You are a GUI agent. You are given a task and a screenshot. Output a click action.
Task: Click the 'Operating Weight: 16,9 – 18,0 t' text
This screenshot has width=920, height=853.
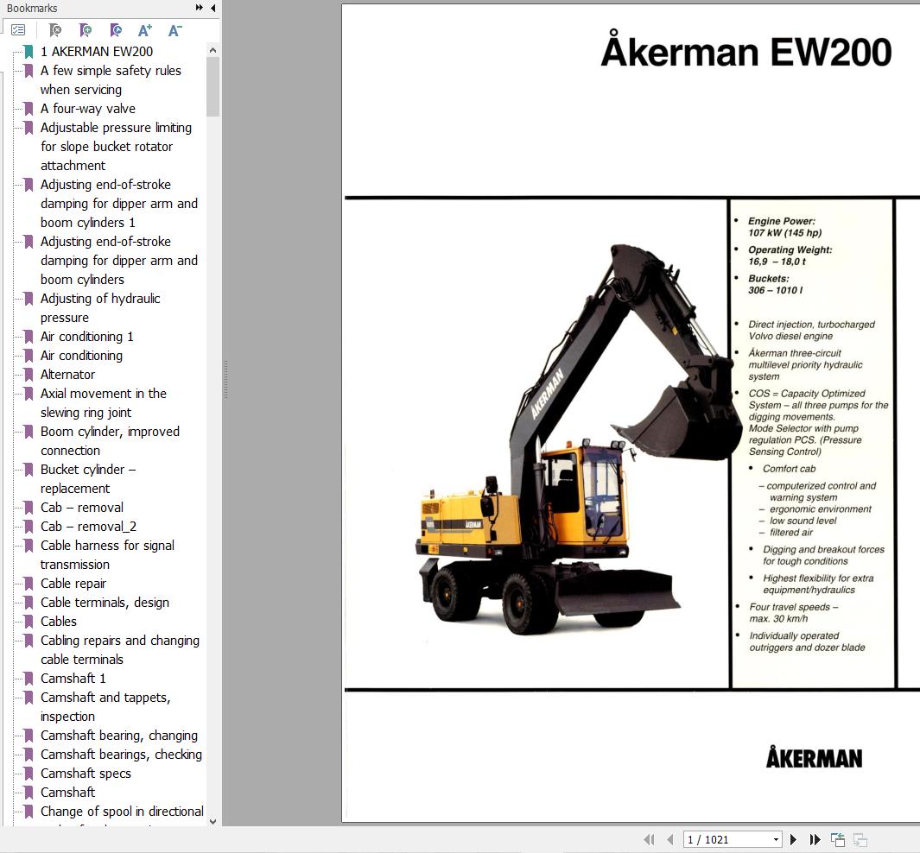790,256
